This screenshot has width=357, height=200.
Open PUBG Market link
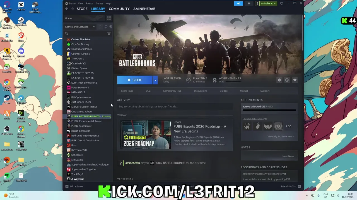pyautogui.click(x=244, y=91)
